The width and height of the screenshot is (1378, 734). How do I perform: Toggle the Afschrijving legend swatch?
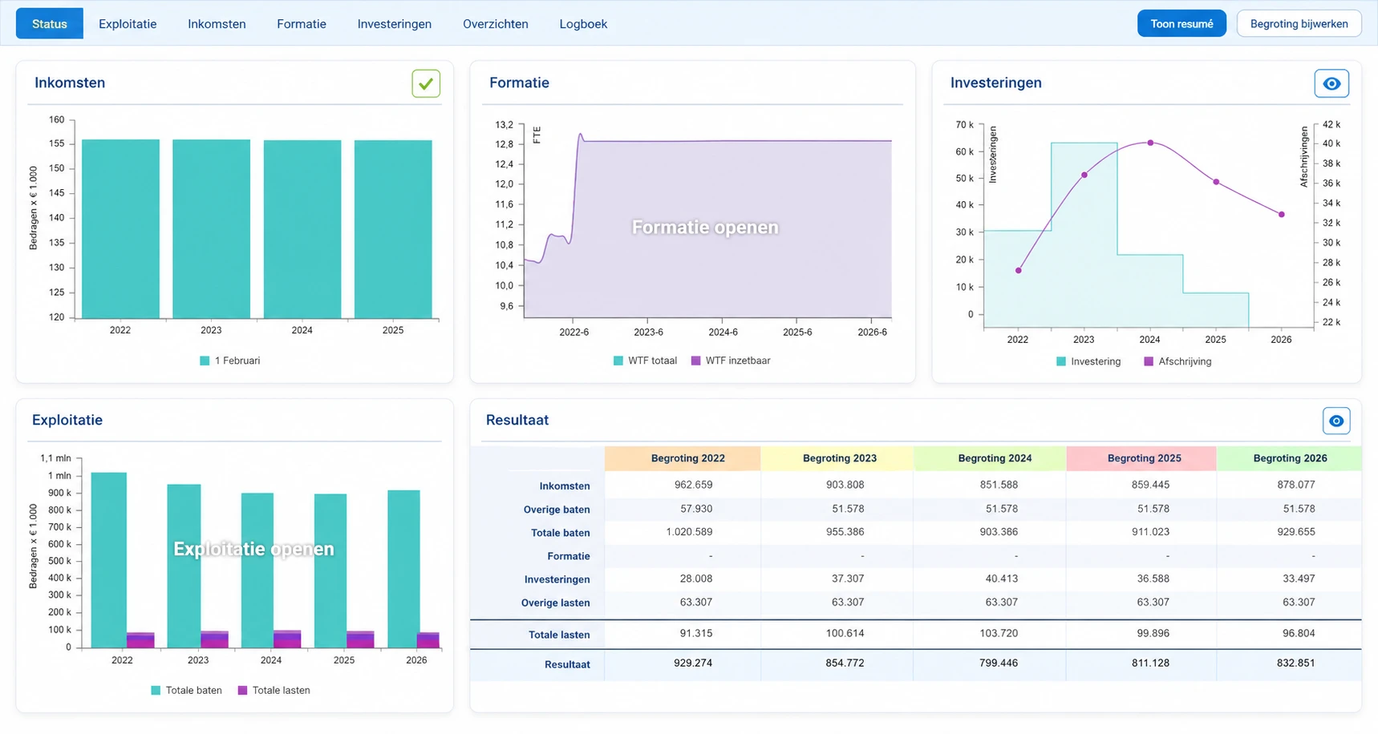[1149, 361]
